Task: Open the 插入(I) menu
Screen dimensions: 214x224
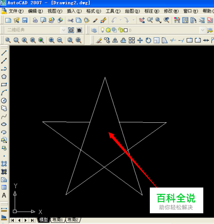Action: pyautogui.click(x=74, y=11)
